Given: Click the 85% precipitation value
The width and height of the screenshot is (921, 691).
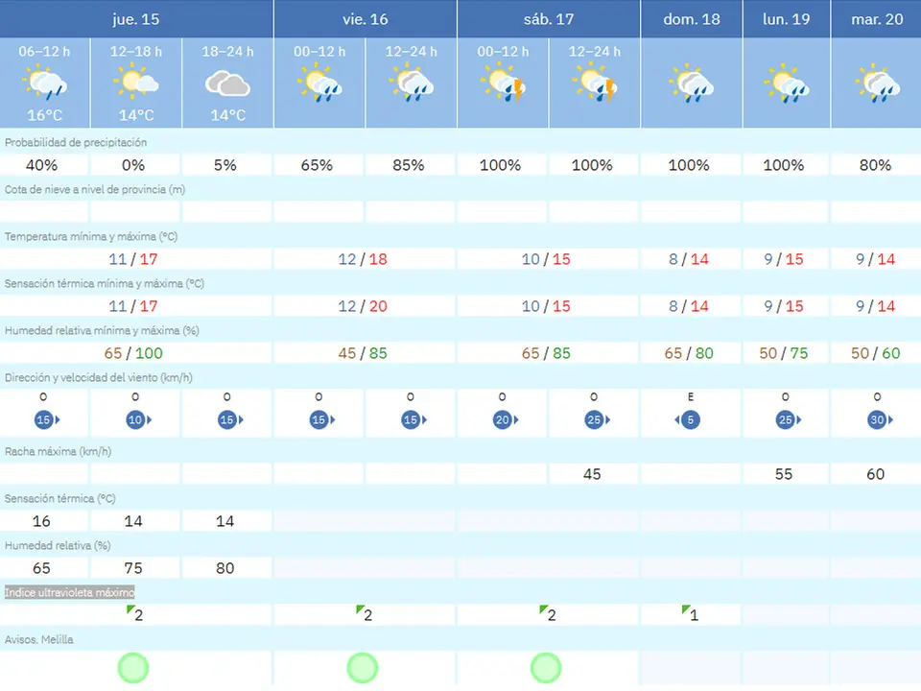Looking at the screenshot, I should (410, 165).
